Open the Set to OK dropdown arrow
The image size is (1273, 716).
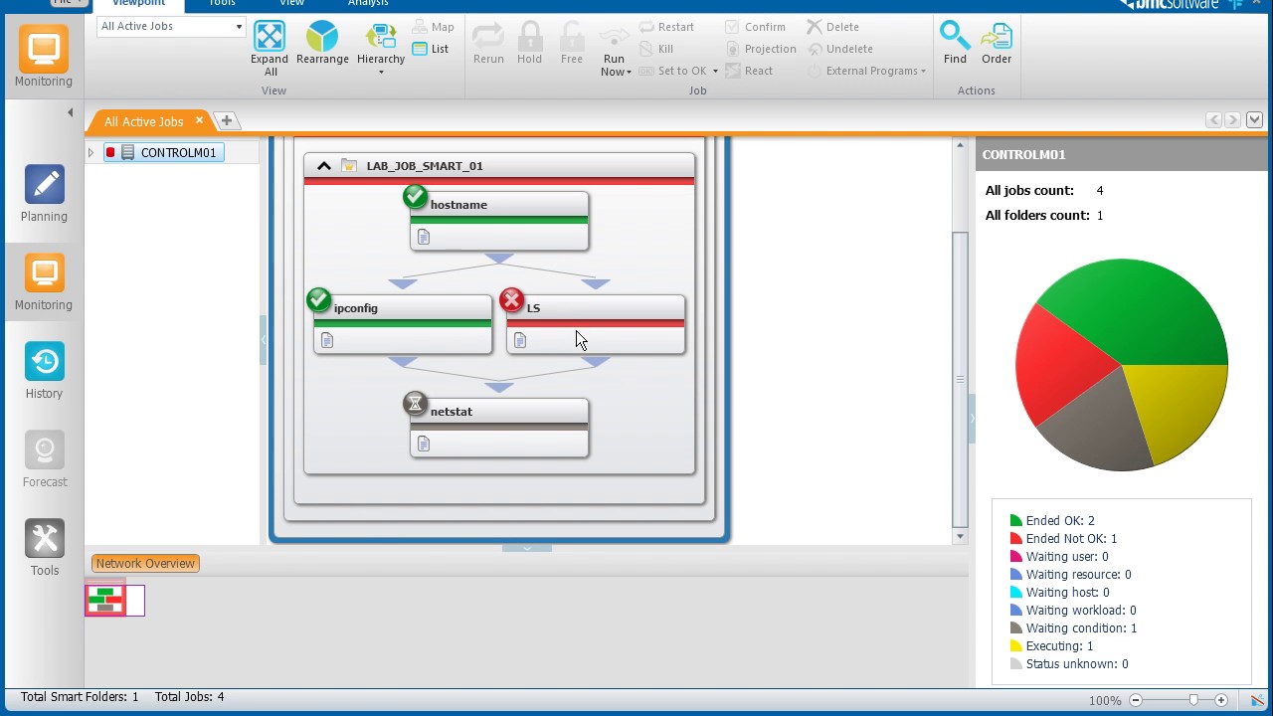[x=715, y=71]
